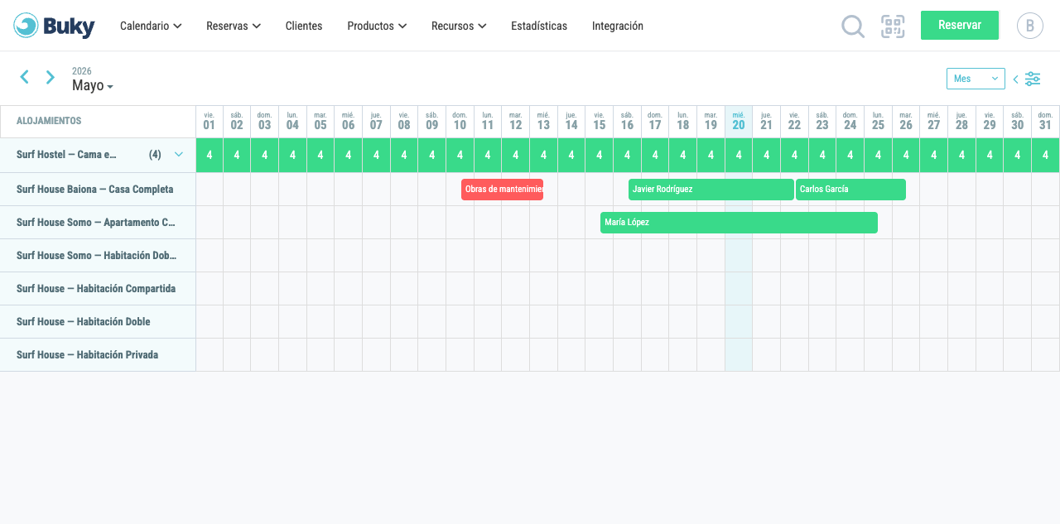Open the Mayo month selector
This screenshot has height=524, width=1060.
(93, 85)
